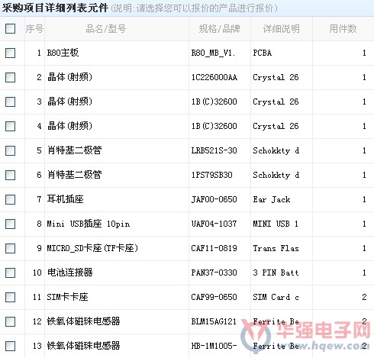The height and width of the screenshot is (358, 374).
Task: Select the MICRO_SD卡座 row checkbox
Action: (x=10, y=248)
